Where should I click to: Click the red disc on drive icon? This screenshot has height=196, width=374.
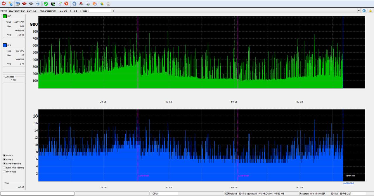[x=81, y=4]
